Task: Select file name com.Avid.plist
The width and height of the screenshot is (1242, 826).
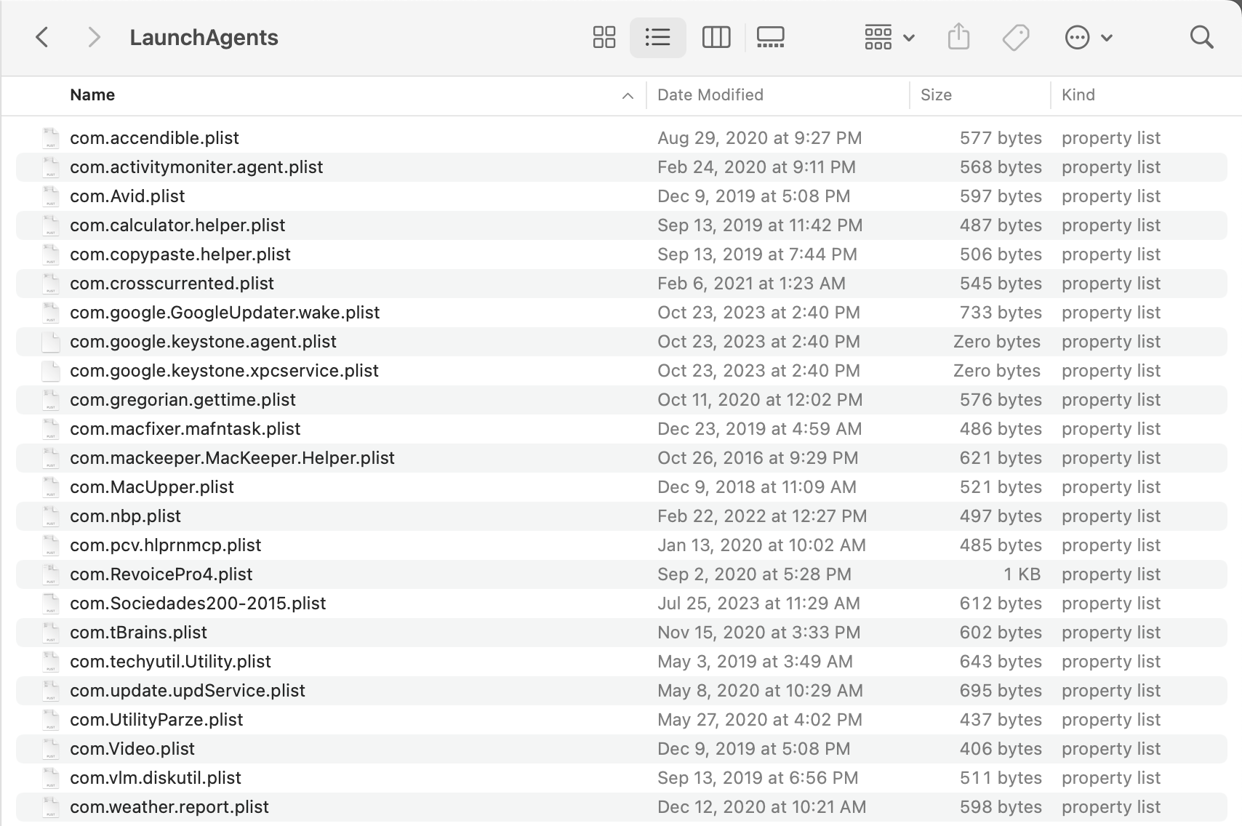Action: pyautogui.click(x=127, y=196)
